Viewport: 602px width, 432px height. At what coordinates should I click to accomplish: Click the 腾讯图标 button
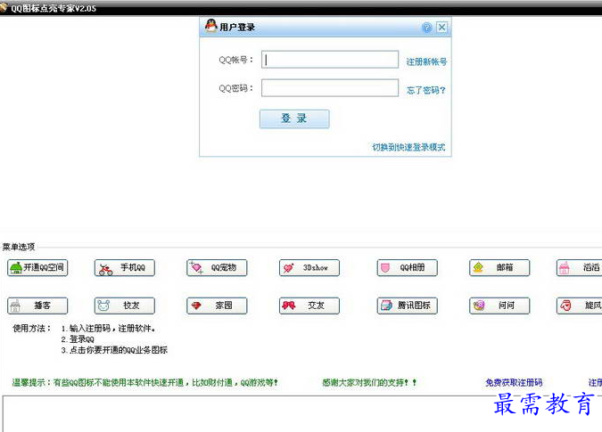[407, 306]
